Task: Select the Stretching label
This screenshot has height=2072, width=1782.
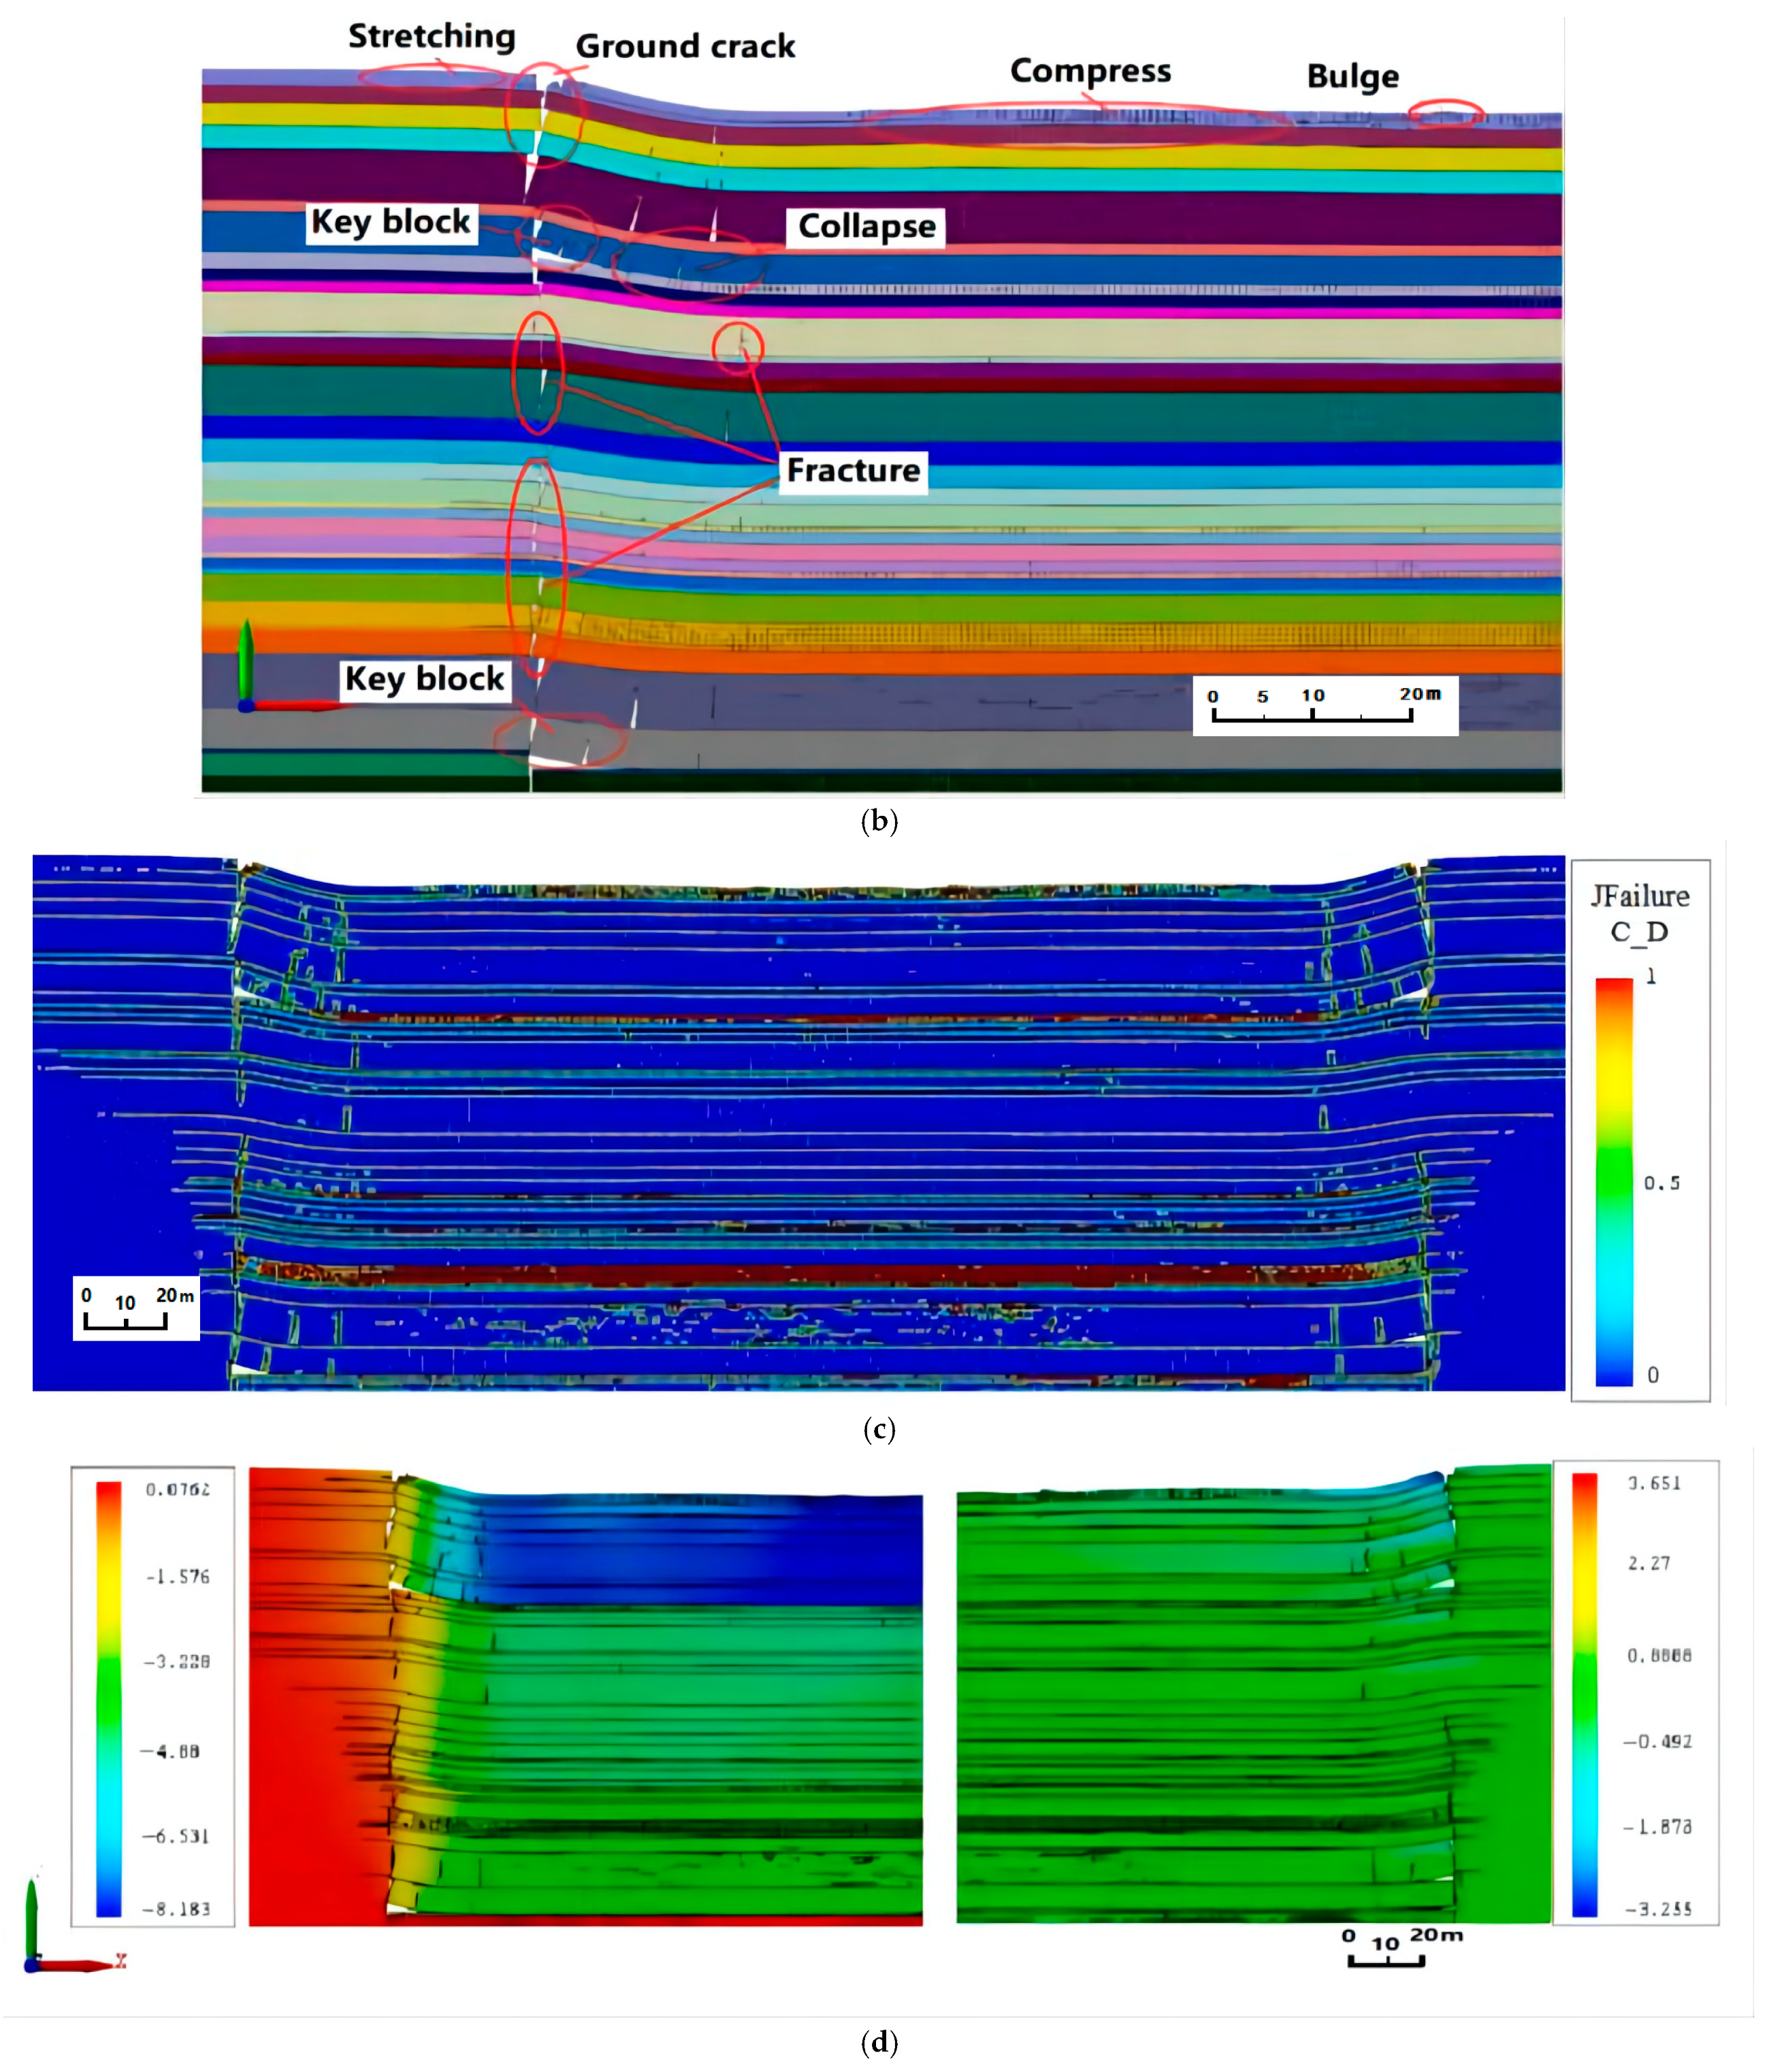Action: [x=432, y=37]
